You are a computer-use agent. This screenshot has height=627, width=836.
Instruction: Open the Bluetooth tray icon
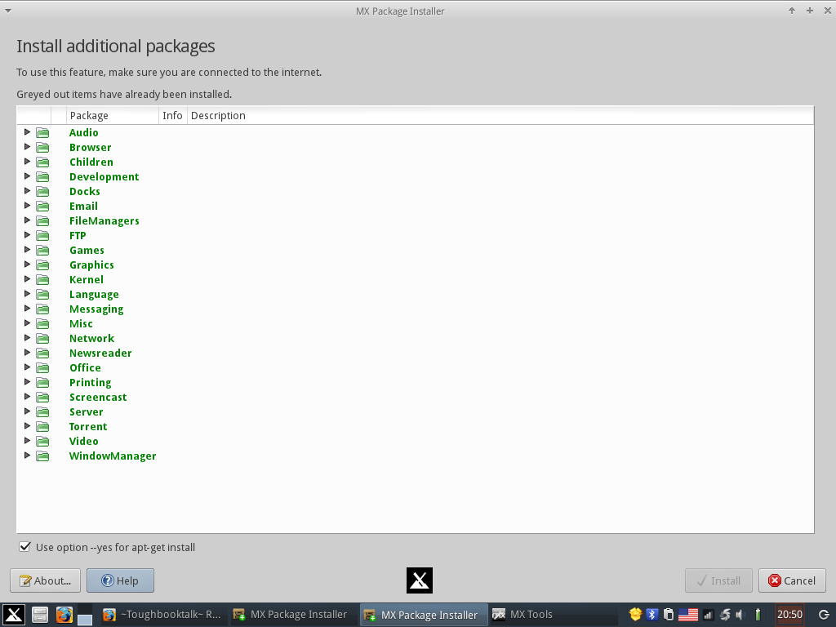pos(652,615)
